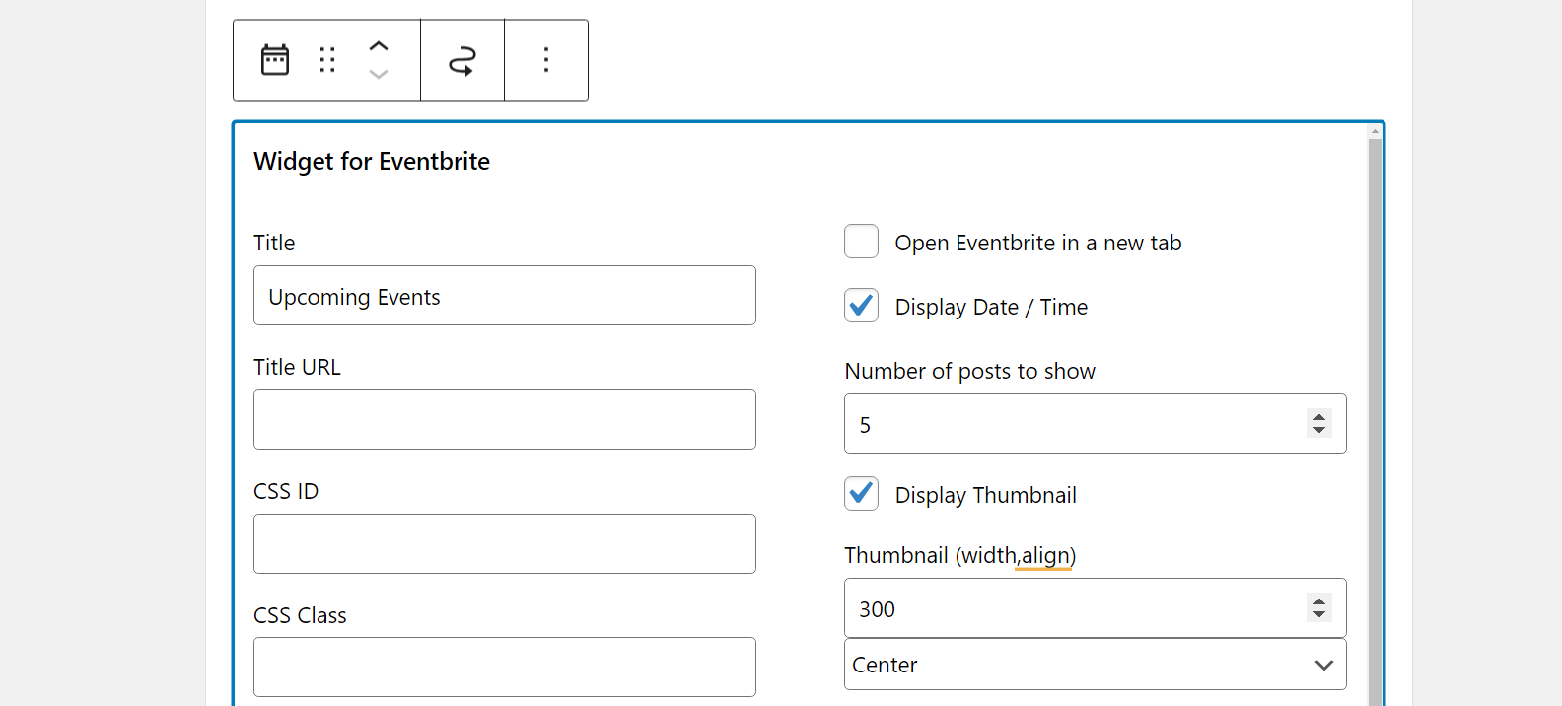Decrease thumbnail width value
Viewport: 1562px width, 706px height.
(1319, 614)
